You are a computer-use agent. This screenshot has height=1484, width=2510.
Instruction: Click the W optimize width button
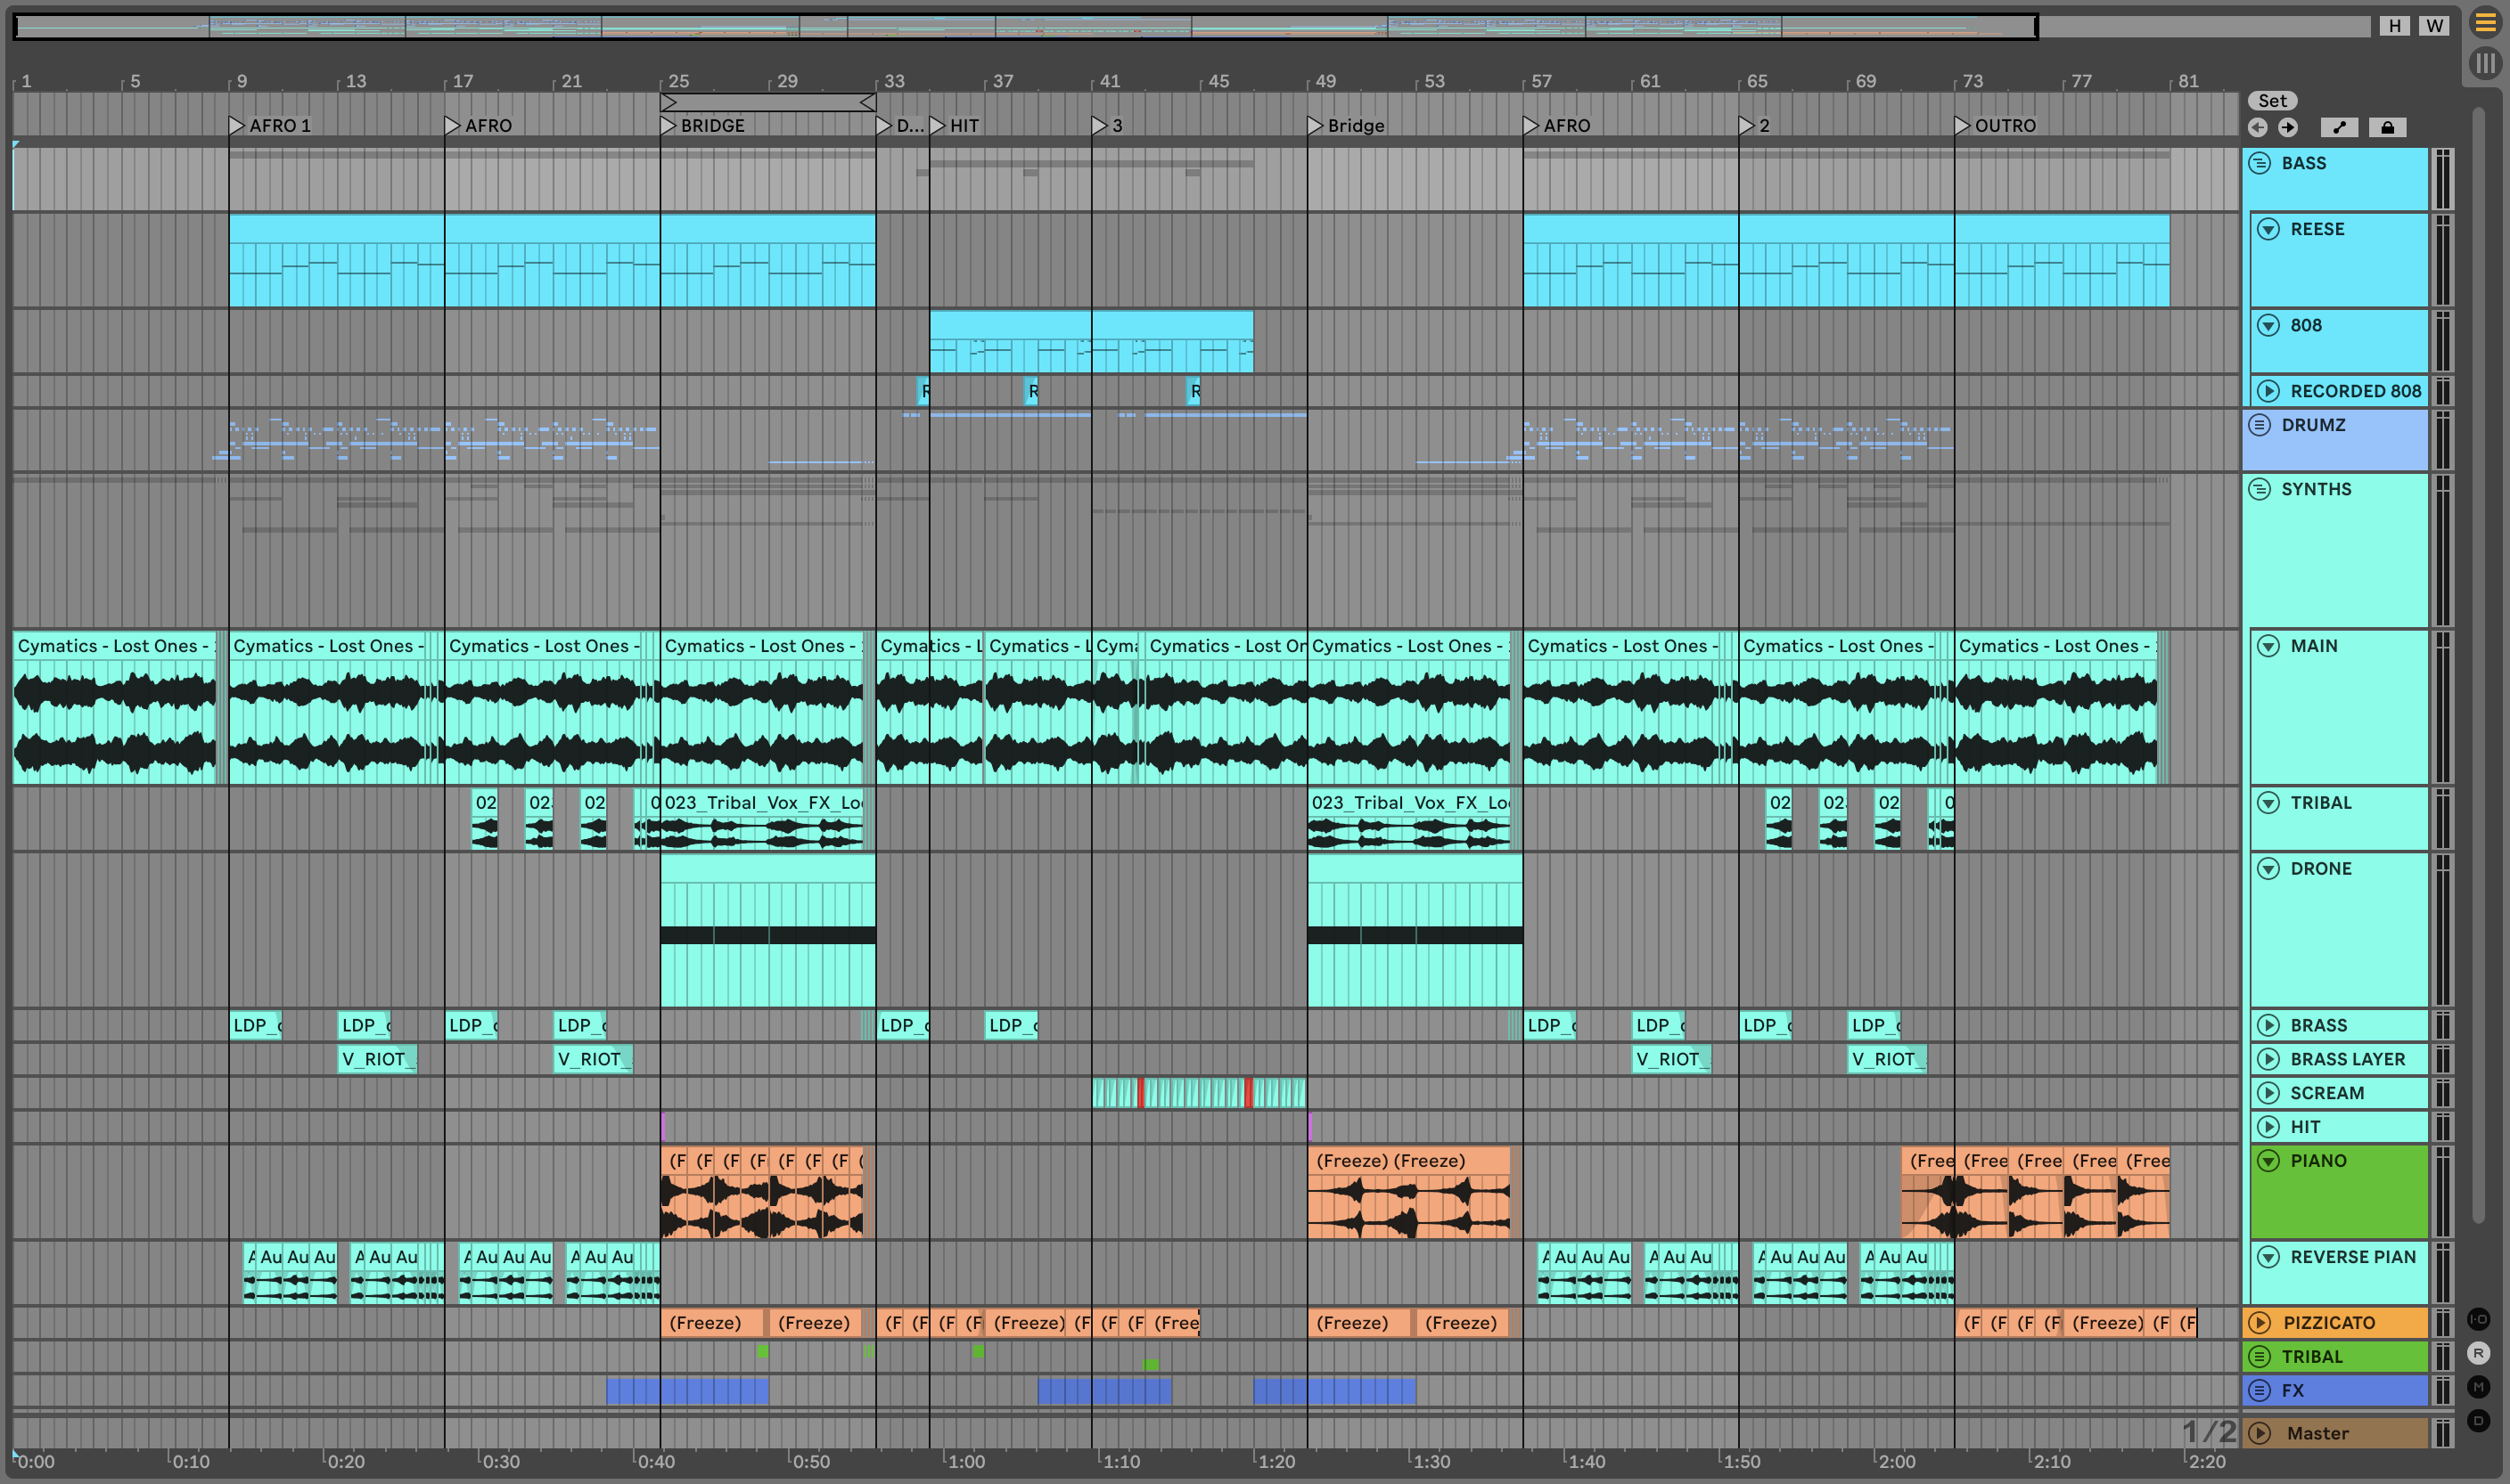(x=2435, y=26)
